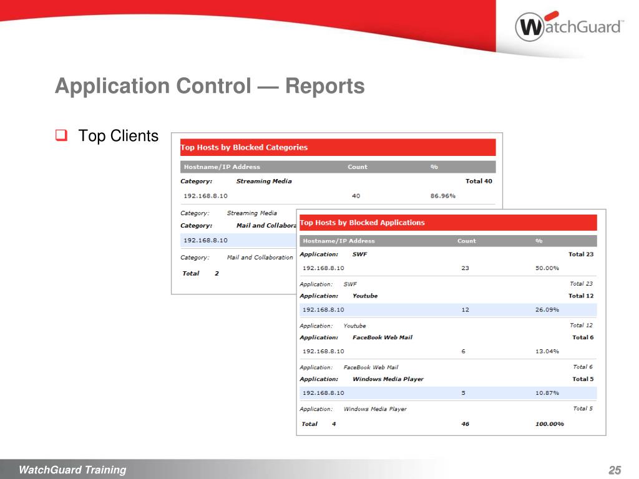Click the "Total 40" category total

[479, 181]
